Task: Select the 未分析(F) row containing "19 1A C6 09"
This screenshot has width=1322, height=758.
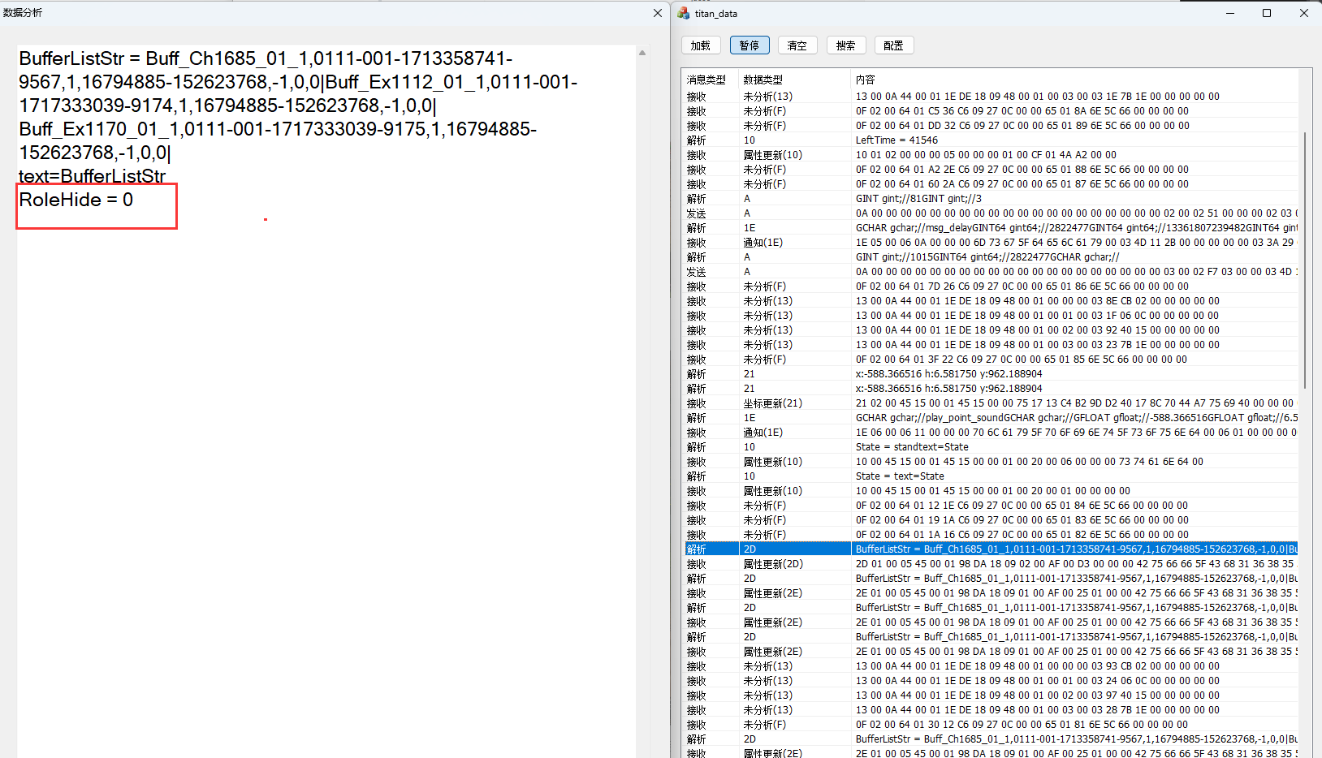Action: tap(991, 520)
